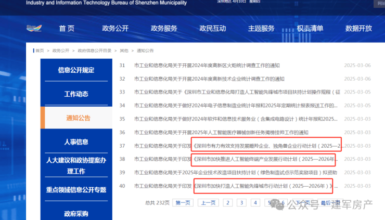Viewport: 385px width, 220px height.
Task: Click date 2025-03-06 of notice 31
Action: (357, 66)
